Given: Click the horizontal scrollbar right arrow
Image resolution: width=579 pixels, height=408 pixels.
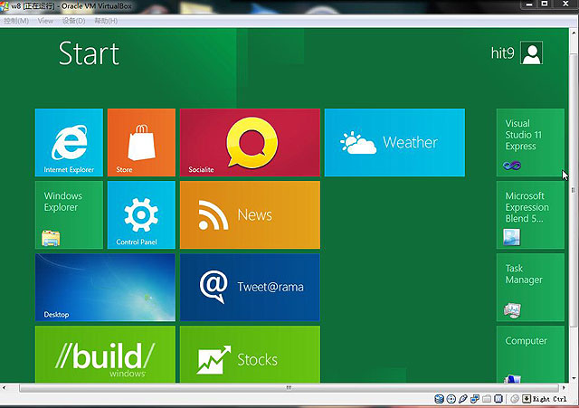Looking at the screenshot, I should tap(564, 388).
